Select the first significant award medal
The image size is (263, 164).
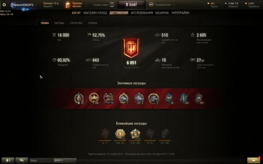tap(79, 98)
